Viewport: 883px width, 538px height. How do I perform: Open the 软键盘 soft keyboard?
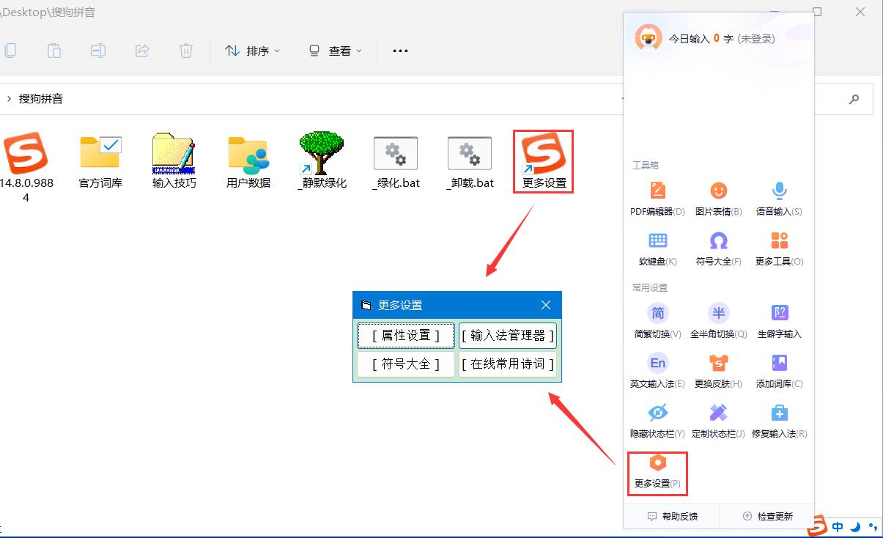(x=657, y=242)
